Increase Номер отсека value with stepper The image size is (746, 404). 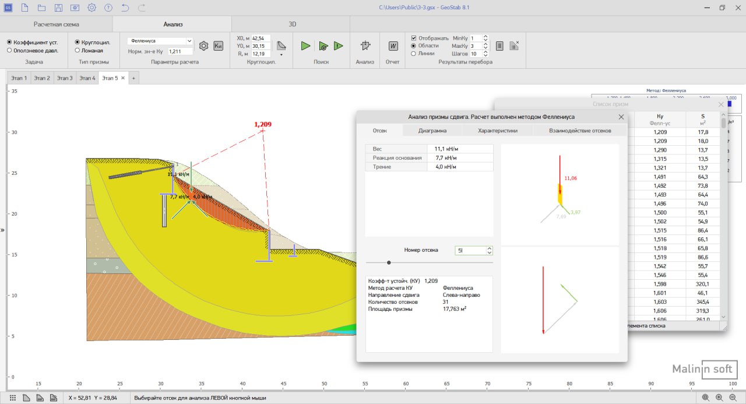click(x=489, y=248)
